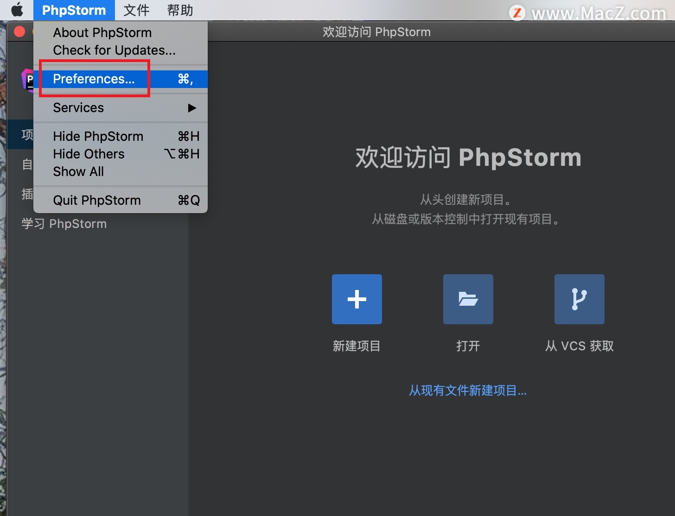The image size is (675, 516).
Task: Open Preferences... from the menu
Action: [121, 79]
